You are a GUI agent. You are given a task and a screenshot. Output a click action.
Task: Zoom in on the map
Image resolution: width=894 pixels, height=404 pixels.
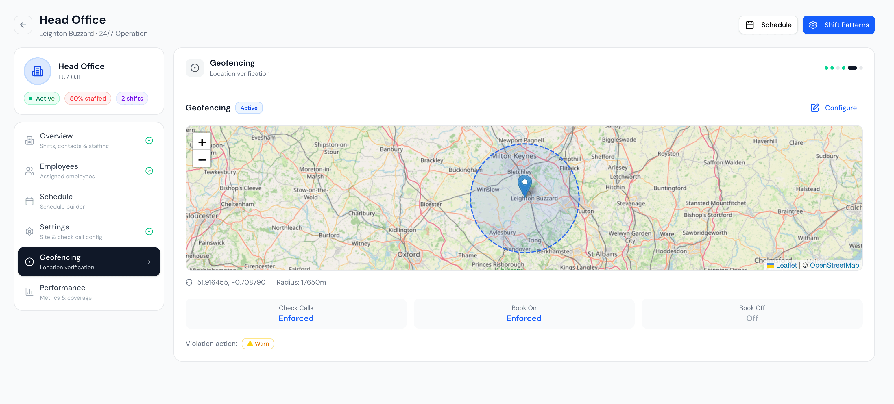click(x=202, y=142)
